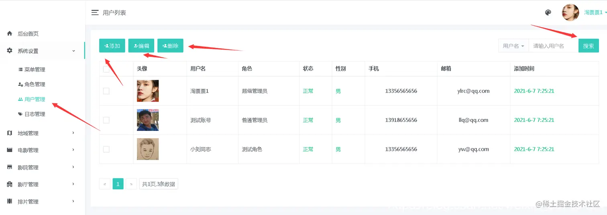Click email yw@qq.com
607x215 pixels.
[473, 149]
